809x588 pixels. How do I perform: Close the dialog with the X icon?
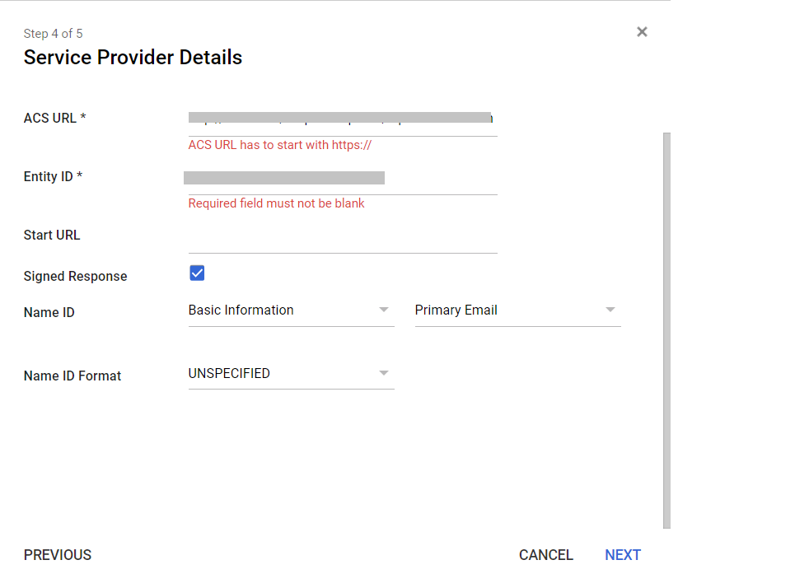click(642, 32)
